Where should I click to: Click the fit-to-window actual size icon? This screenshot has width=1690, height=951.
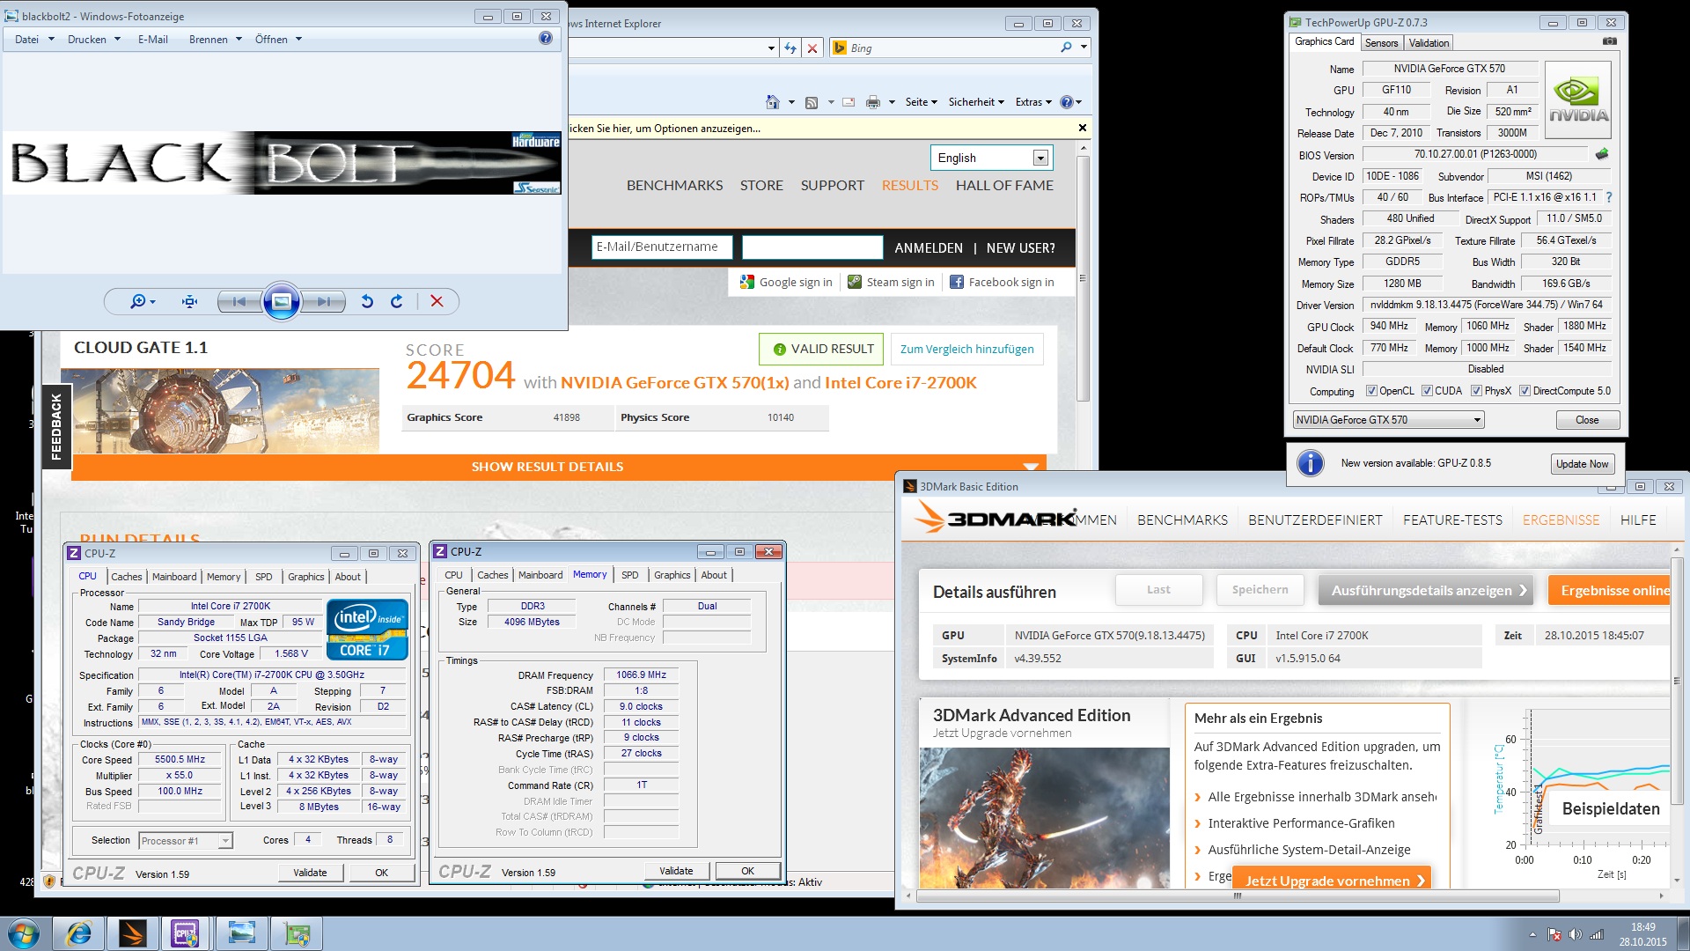tap(189, 301)
